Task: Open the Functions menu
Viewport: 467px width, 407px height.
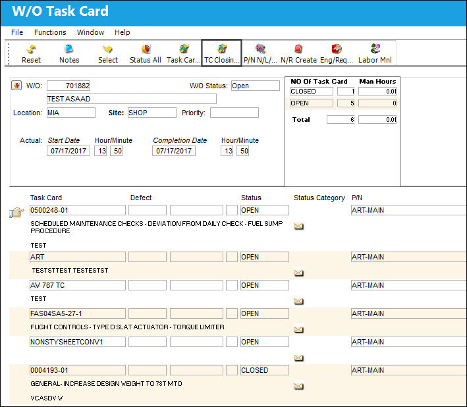Action: pos(50,32)
